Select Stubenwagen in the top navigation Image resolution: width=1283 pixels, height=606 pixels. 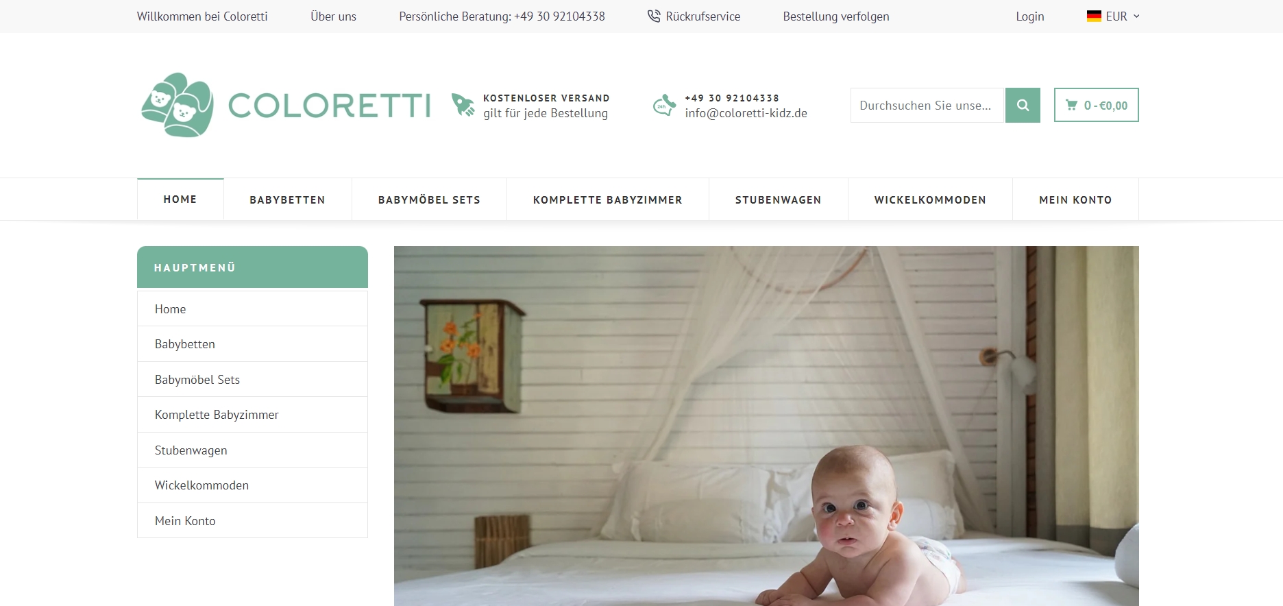pos(778,199)
